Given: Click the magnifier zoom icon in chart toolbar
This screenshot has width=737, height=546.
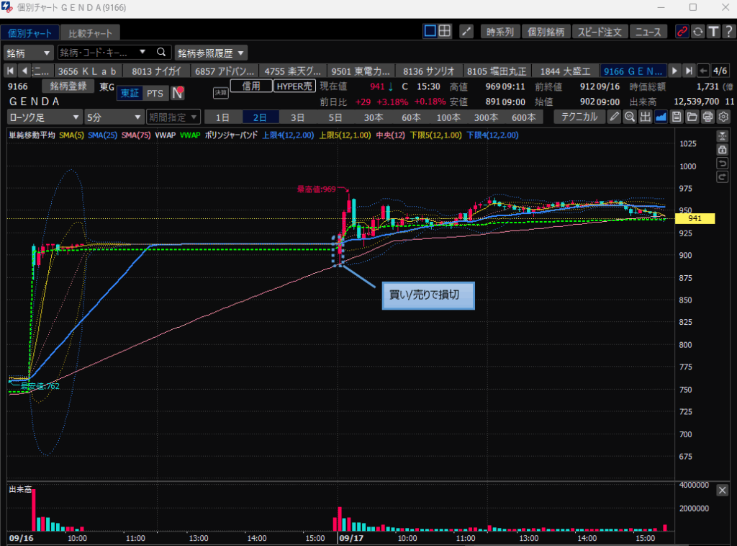Looking at the screenshot, I should (630, 117).
